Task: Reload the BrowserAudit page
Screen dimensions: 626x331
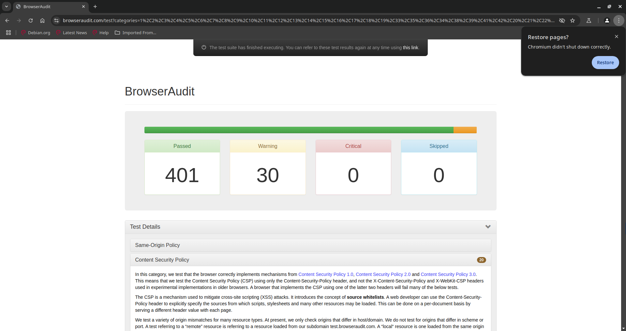Action: click(x=31, y=21)
